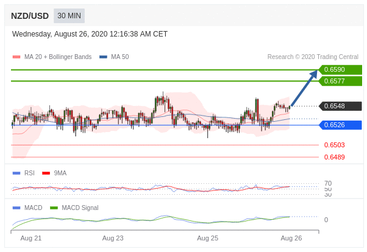The width and height of the screenshot is (367, 252).
Task: Click the 0.6577 resistance level label
Action: 340,81
